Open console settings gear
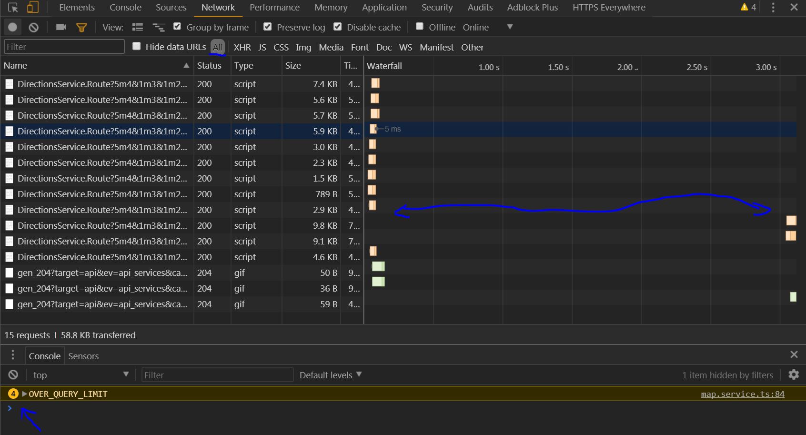The width and height of the screenshot is (806, 435). click(x=794, y=374)
